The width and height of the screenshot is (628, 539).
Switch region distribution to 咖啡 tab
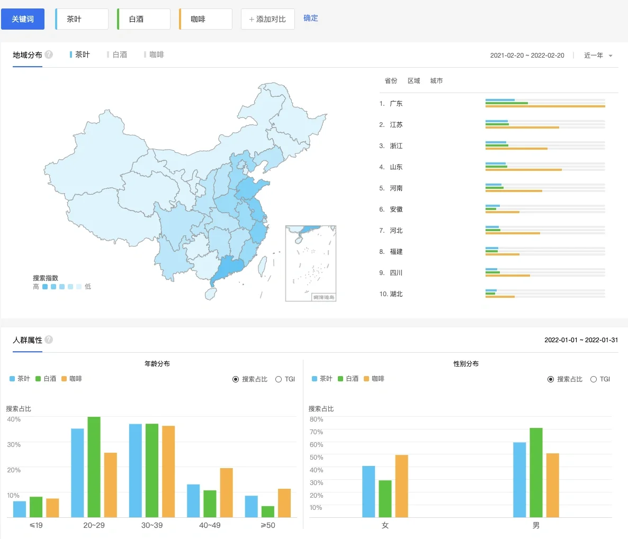[154, 54]
